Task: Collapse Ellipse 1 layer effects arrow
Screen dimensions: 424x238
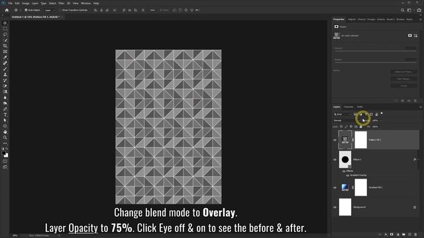Action: [418, 159]
